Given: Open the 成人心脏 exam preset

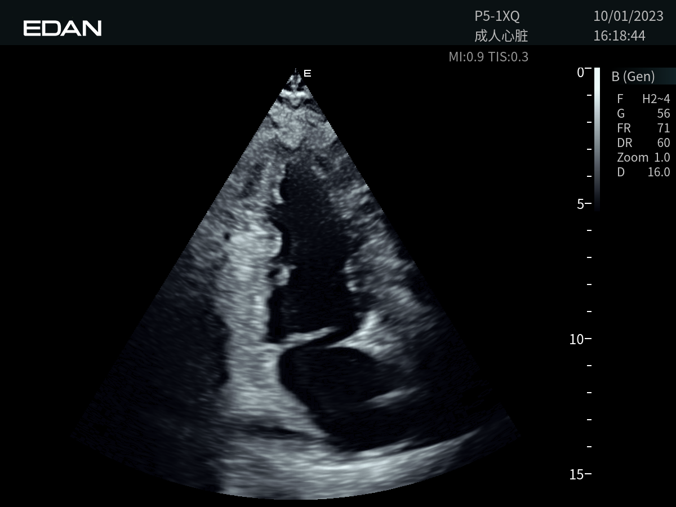Looking at the screenshot, I should point(501,36).
